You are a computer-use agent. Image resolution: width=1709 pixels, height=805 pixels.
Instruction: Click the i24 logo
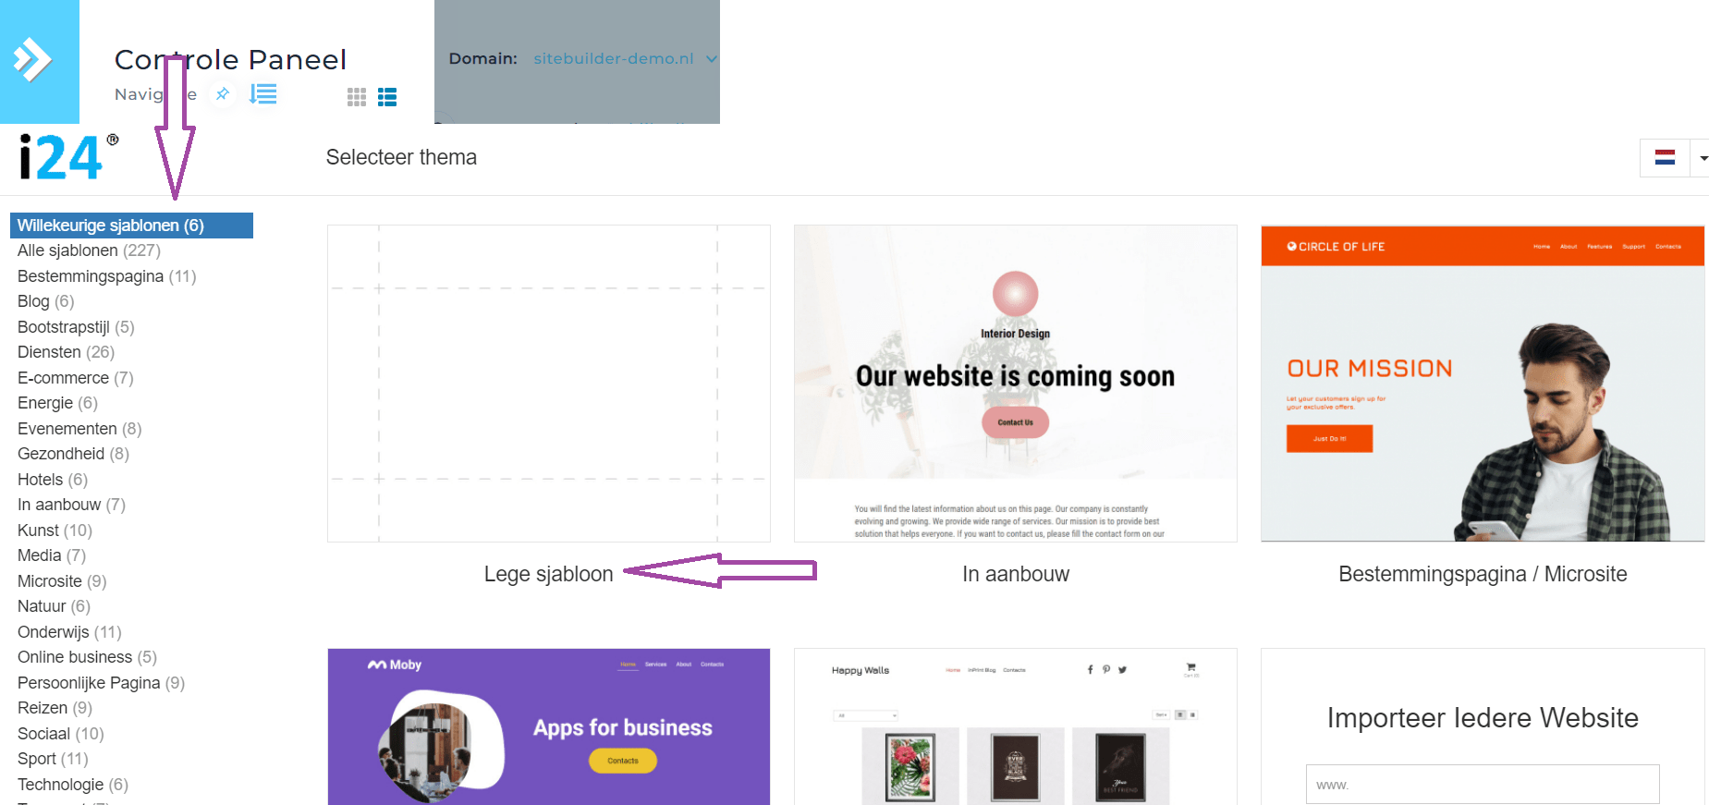[68, 157]
